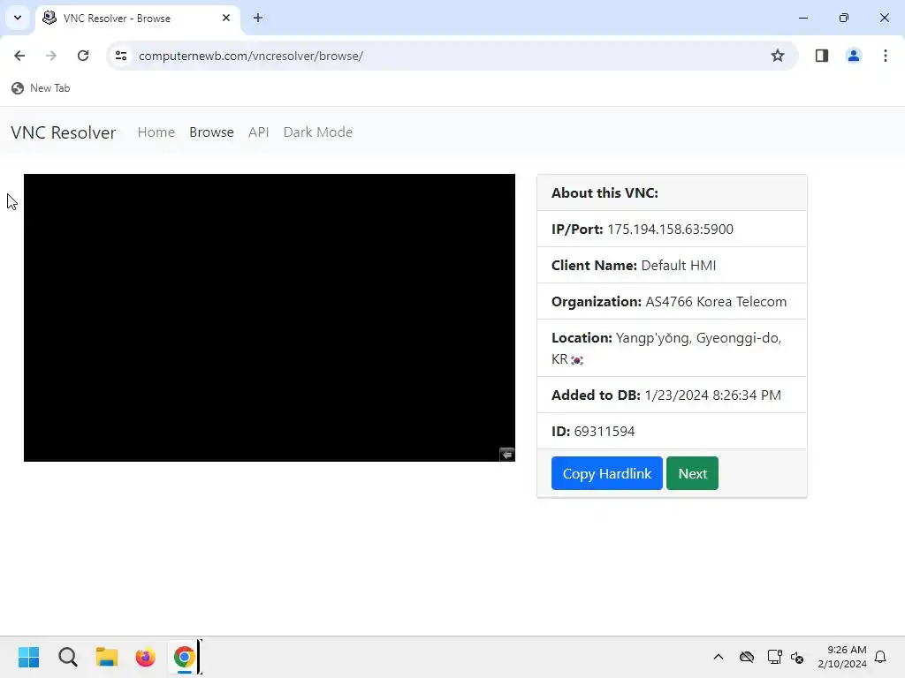Bookmark this page with the star icon
The height and width of the screenshot is (678, 905).
[x=778, y=56]
